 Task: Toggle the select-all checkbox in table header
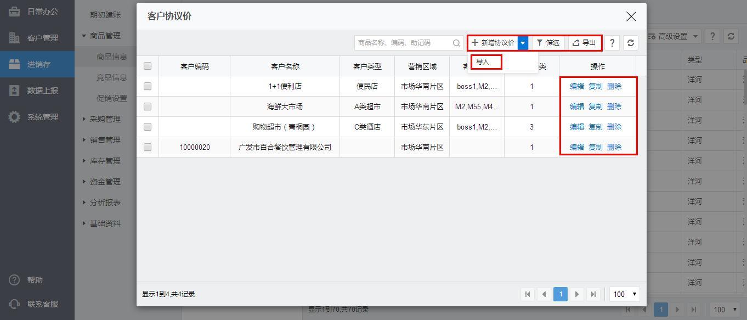point(148,66)
